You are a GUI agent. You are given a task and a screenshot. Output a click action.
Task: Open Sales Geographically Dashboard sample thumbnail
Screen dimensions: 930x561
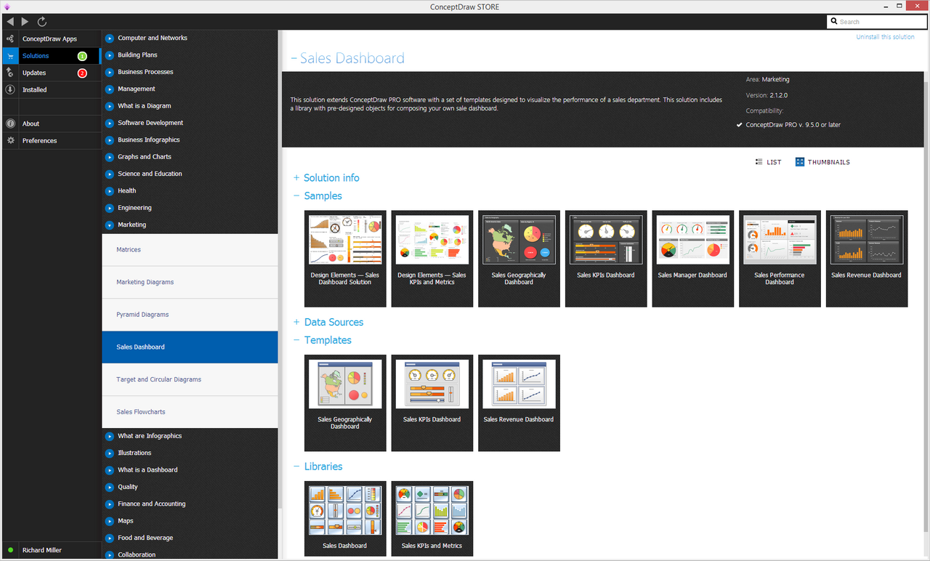click(519, 259)
